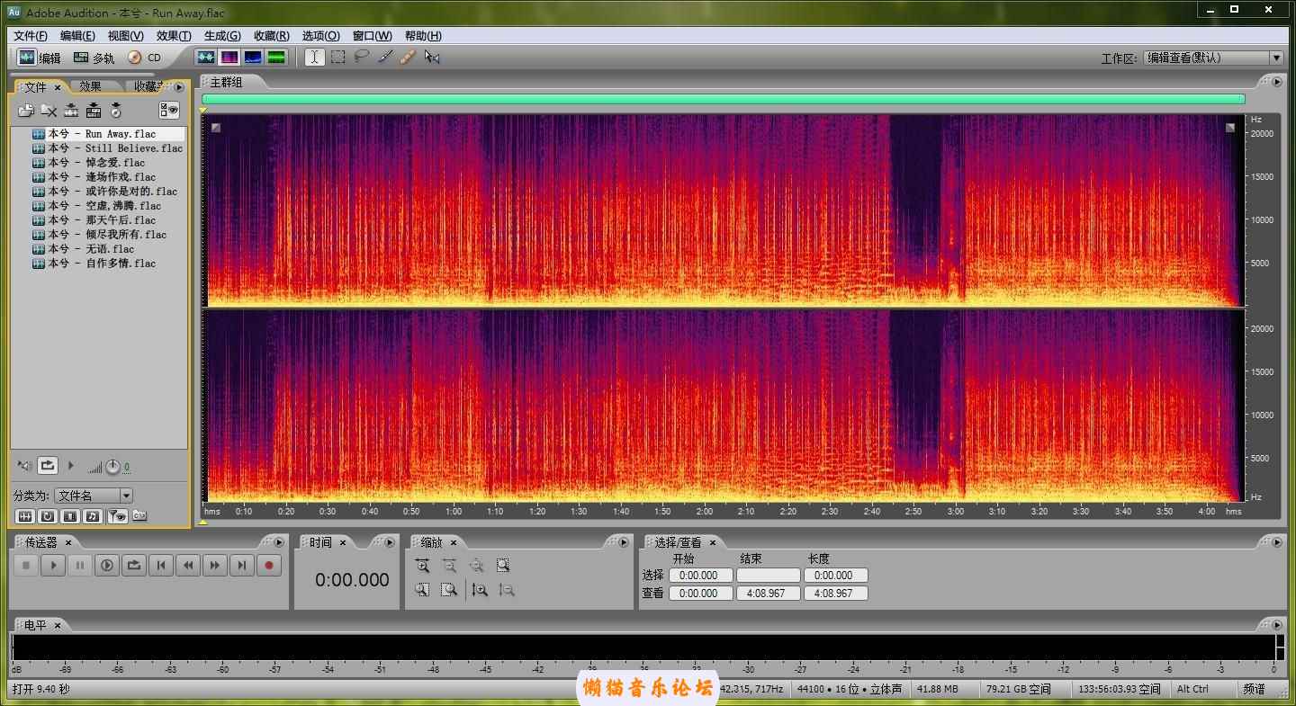Toggle show markers filter with eye

pyautogui.click(x=117, y=516)
